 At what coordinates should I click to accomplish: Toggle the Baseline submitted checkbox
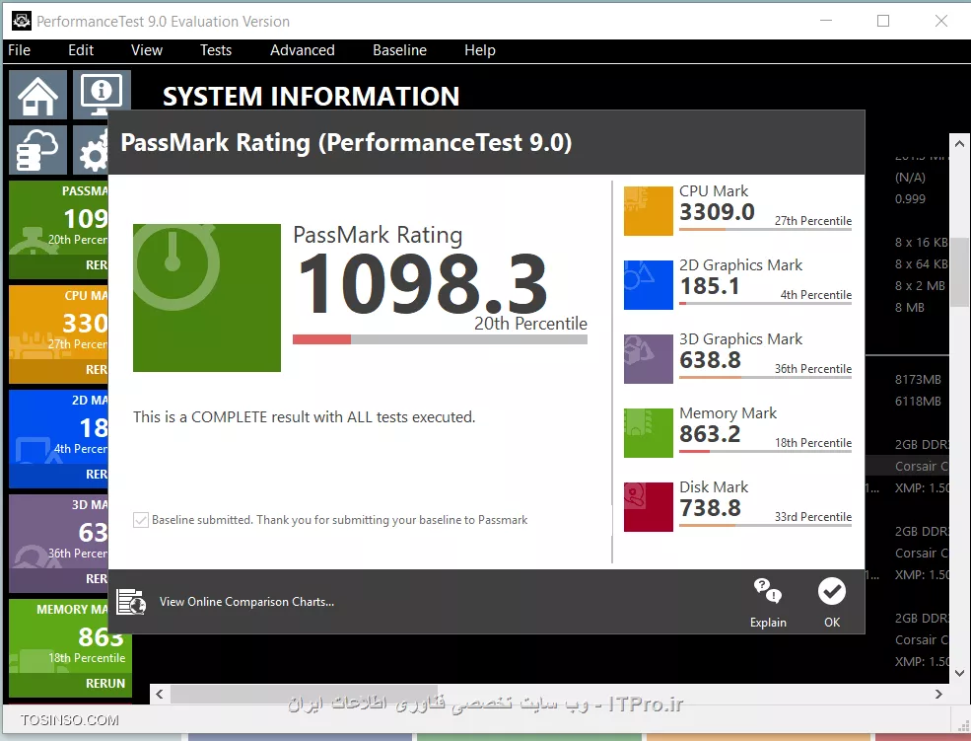coord(141,520)
